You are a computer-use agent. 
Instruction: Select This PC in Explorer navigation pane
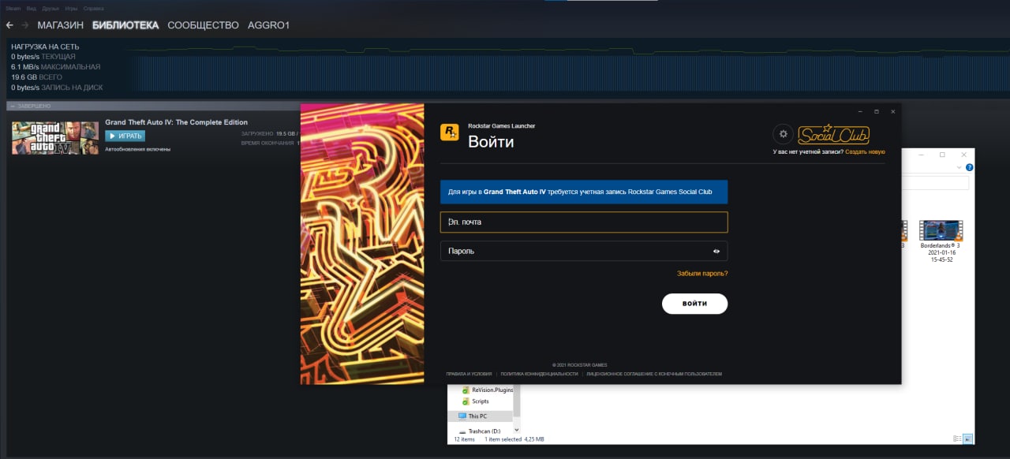481,416
